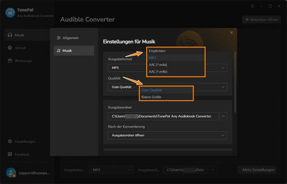Image resolution: width=287 pixels, height=184 pixels.
Task: Click the bottom bar output path field
Action: [x=185, y=170]
